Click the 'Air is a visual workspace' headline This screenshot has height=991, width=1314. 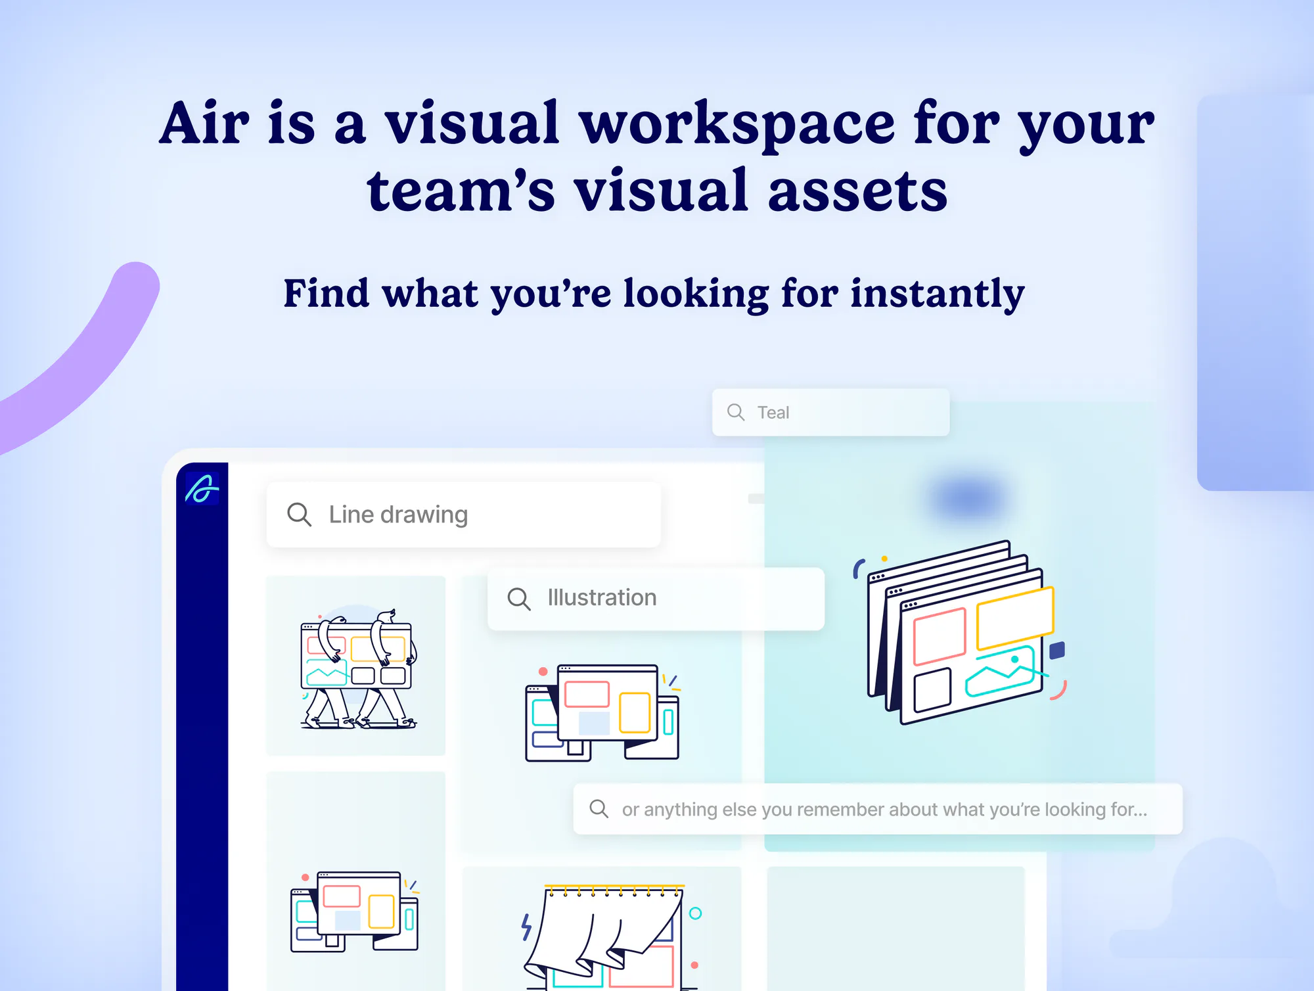(656, 156)
